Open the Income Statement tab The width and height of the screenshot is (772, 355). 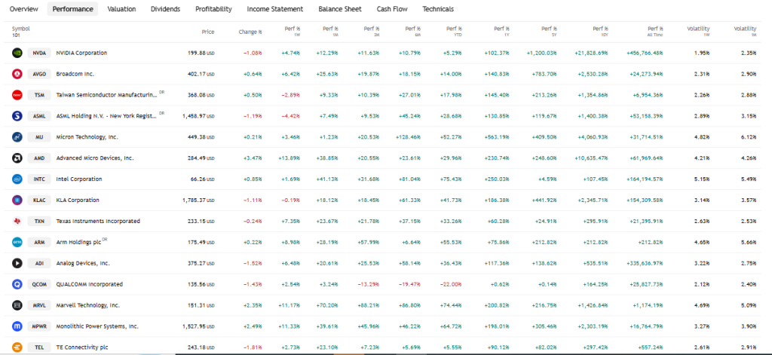click(275, 9)
